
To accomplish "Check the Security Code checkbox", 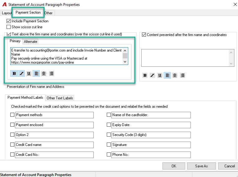I will pyautogui.click(x=109, y=134).
